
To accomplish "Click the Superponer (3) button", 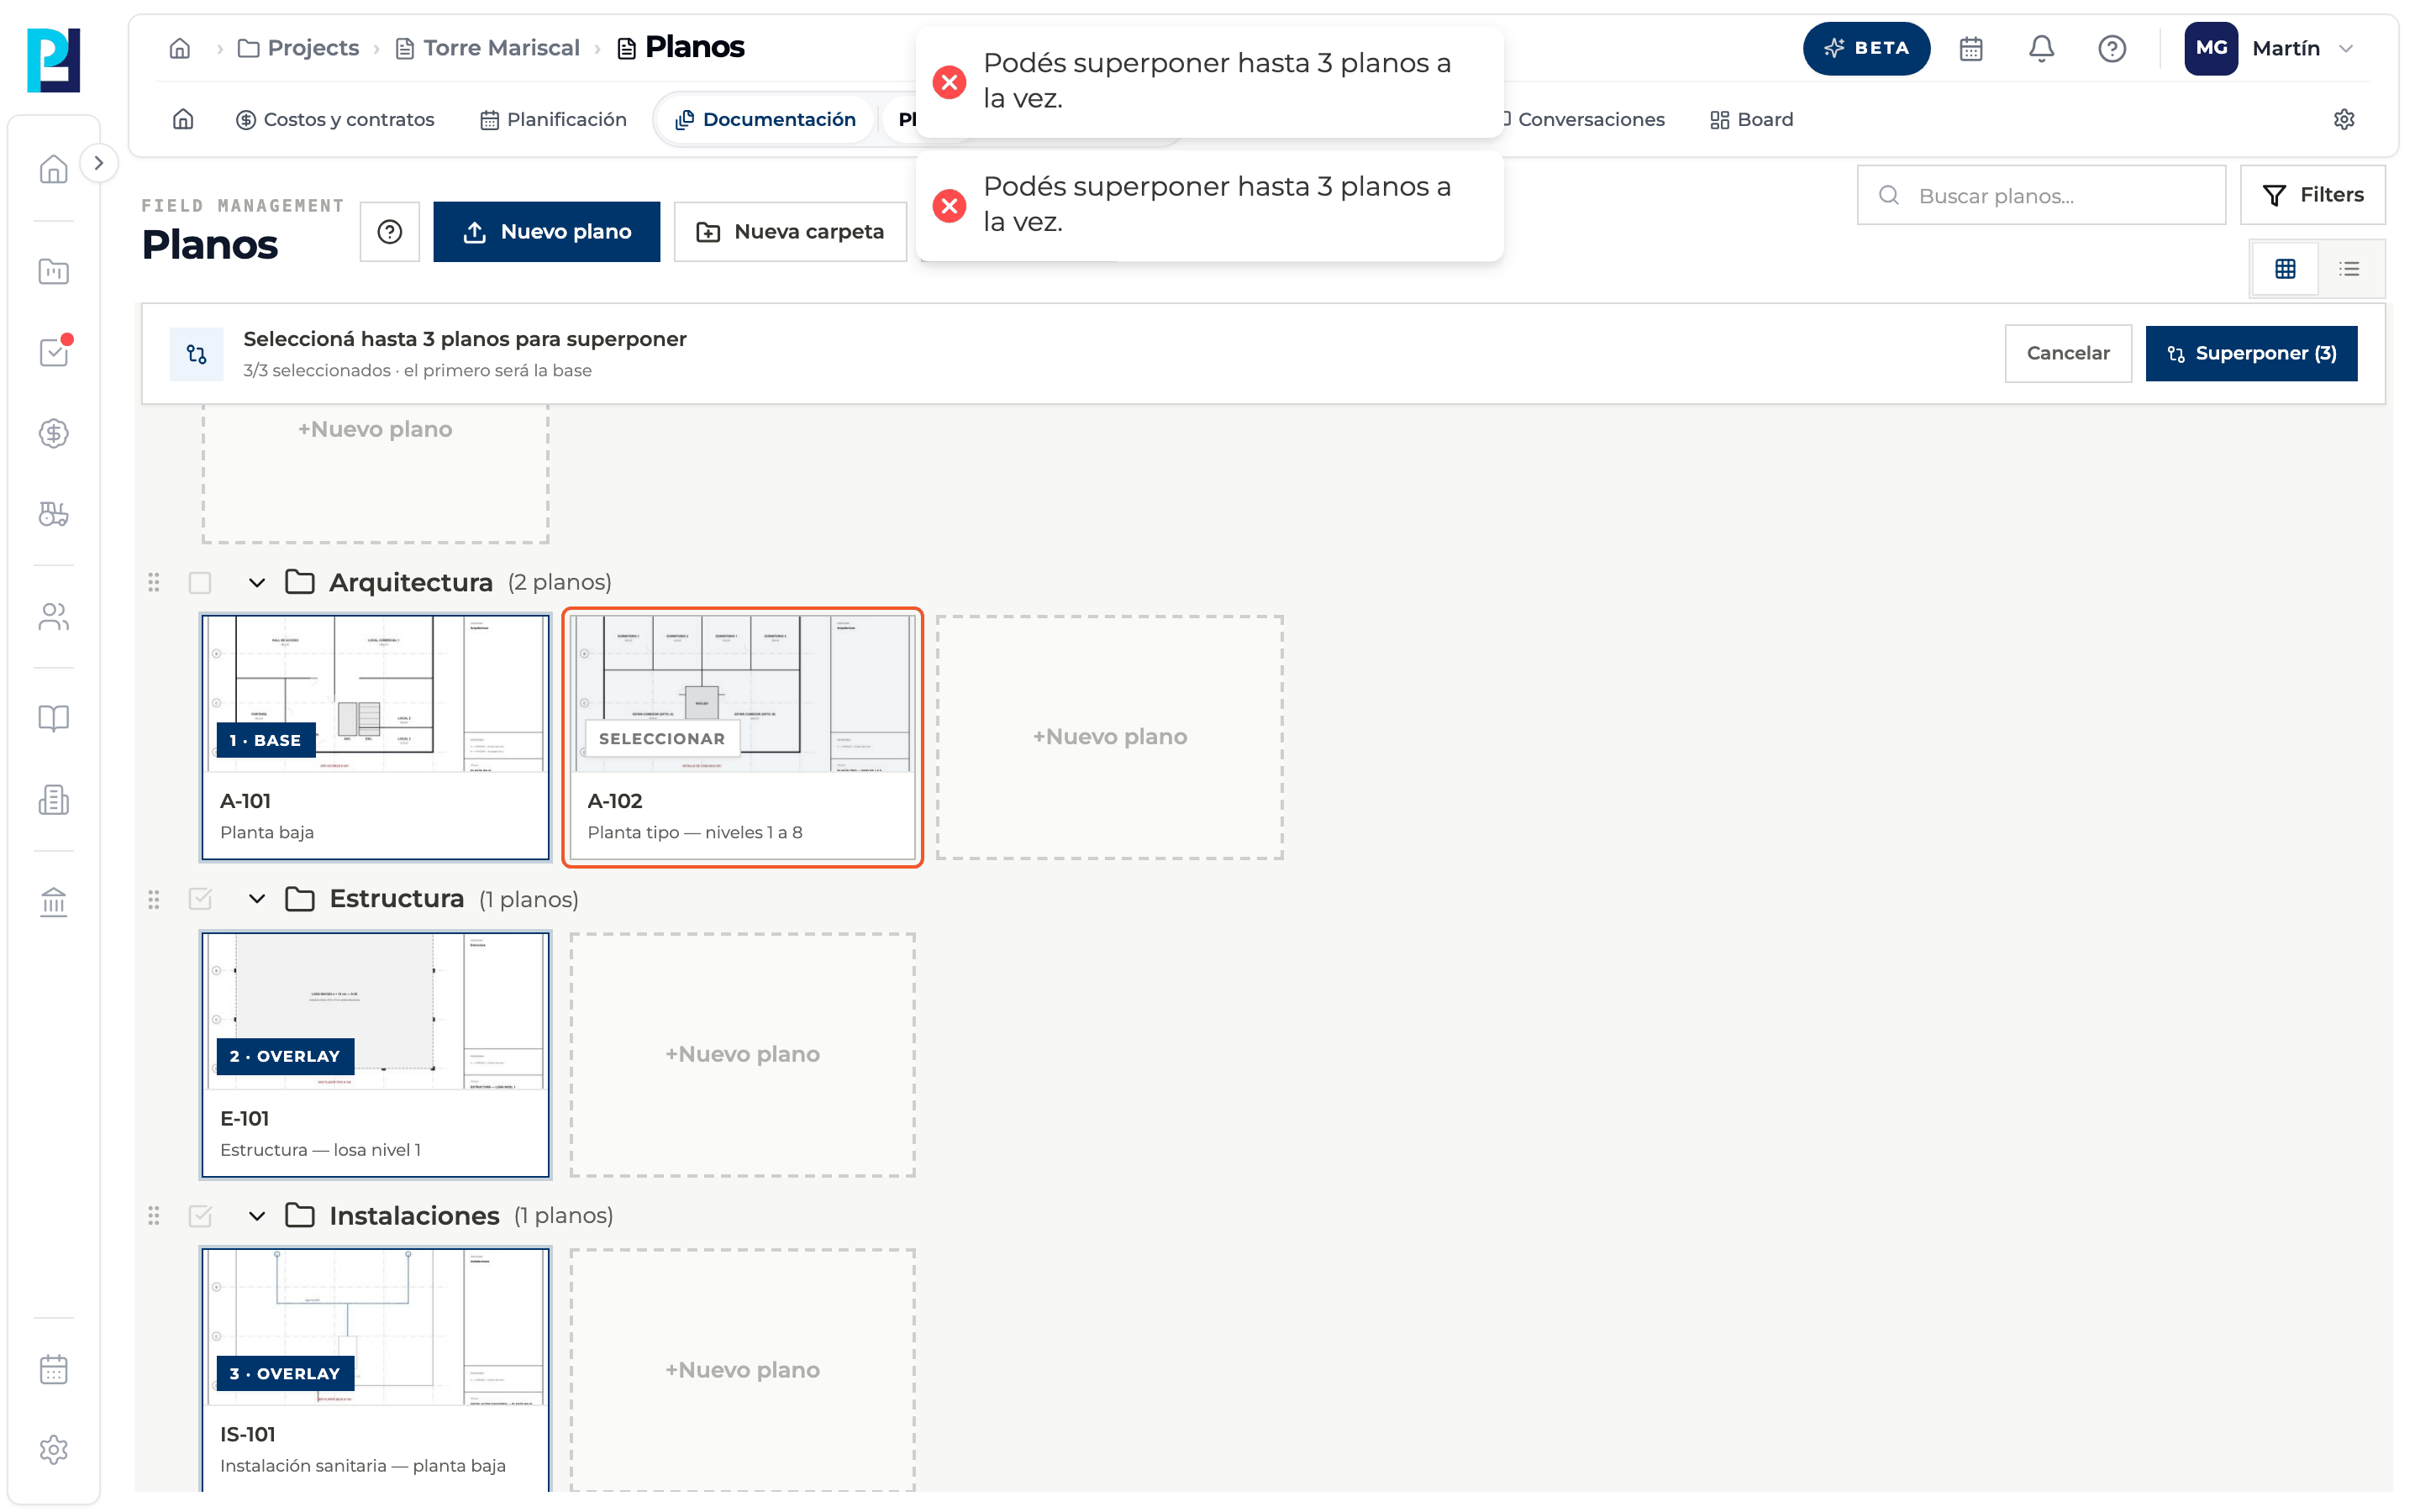I will (2251, 353).
